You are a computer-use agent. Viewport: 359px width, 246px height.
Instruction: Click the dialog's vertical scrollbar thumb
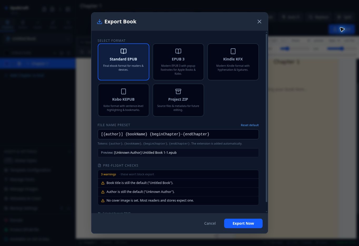coord(267,118)
